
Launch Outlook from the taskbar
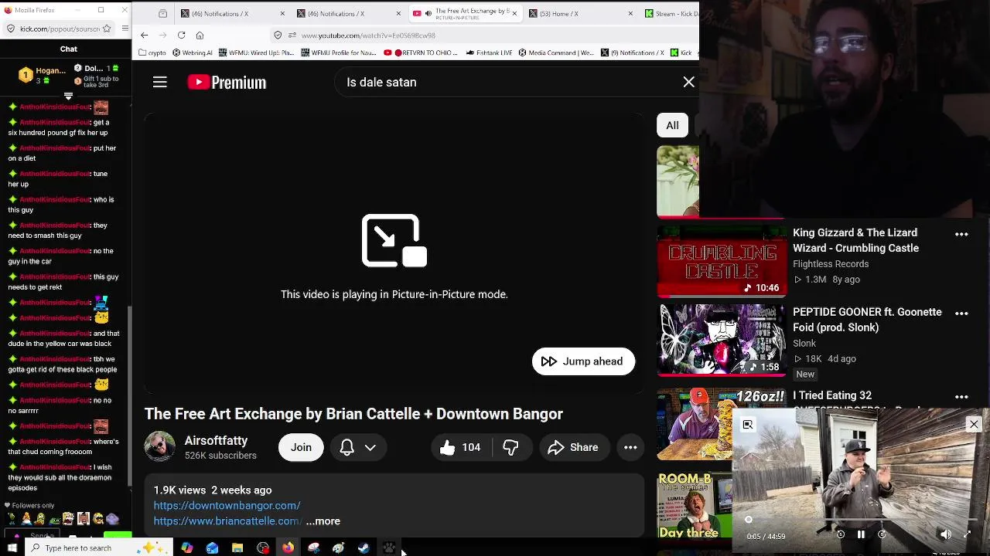pyautogui.click(x=212, y=548)
